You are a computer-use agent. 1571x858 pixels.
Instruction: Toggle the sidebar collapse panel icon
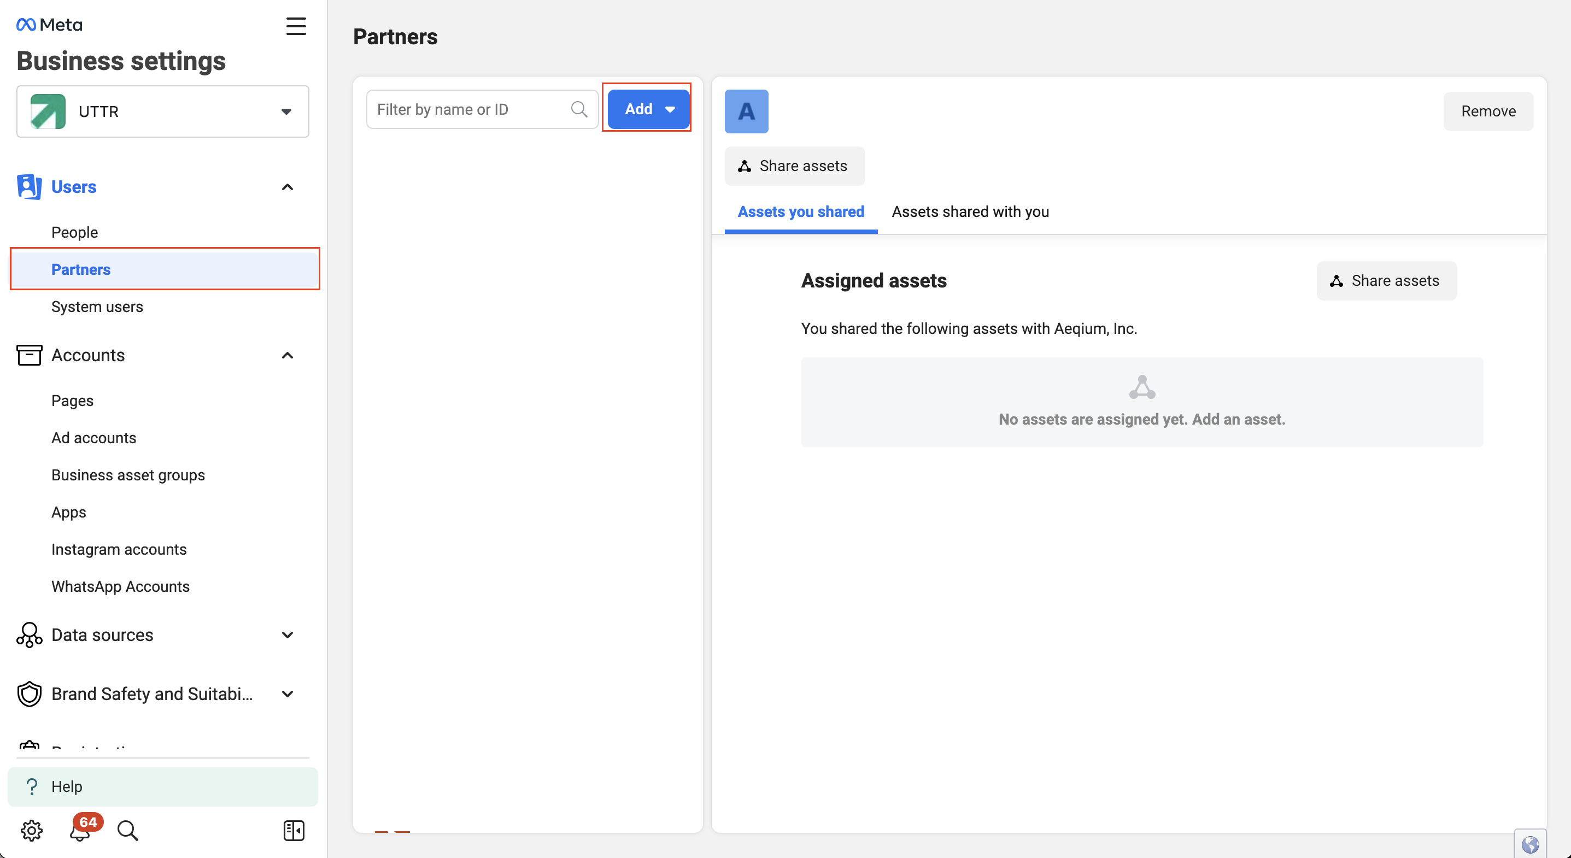pyautogui.click(x=294, y=830)
